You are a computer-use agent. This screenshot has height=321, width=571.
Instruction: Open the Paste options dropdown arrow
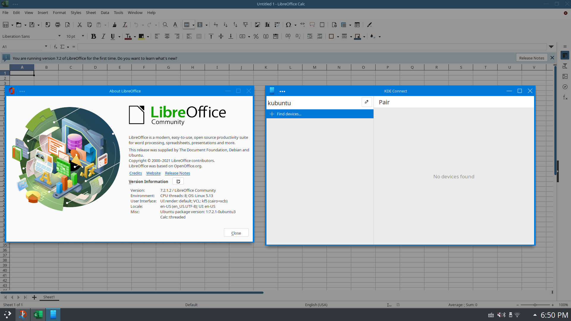[105, 25]
